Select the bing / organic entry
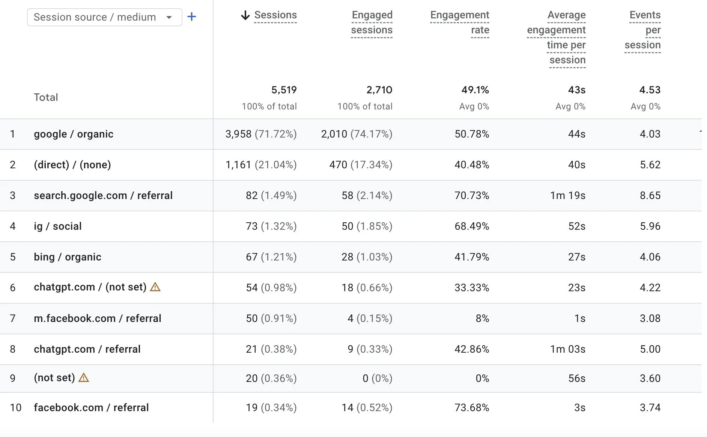The height and width of the screenshot is (437, 707). [x=67, y=257]
